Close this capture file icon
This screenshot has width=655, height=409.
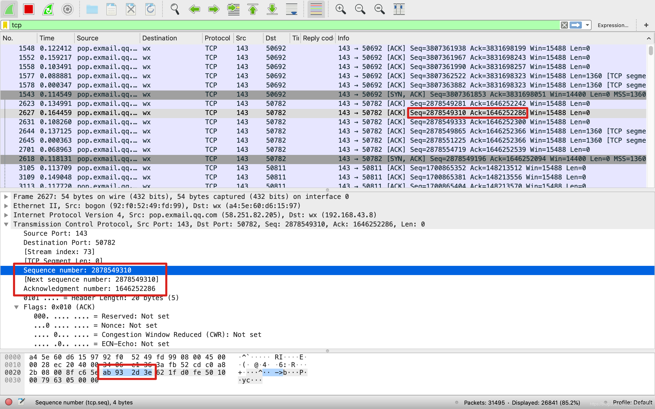[131, 9]
